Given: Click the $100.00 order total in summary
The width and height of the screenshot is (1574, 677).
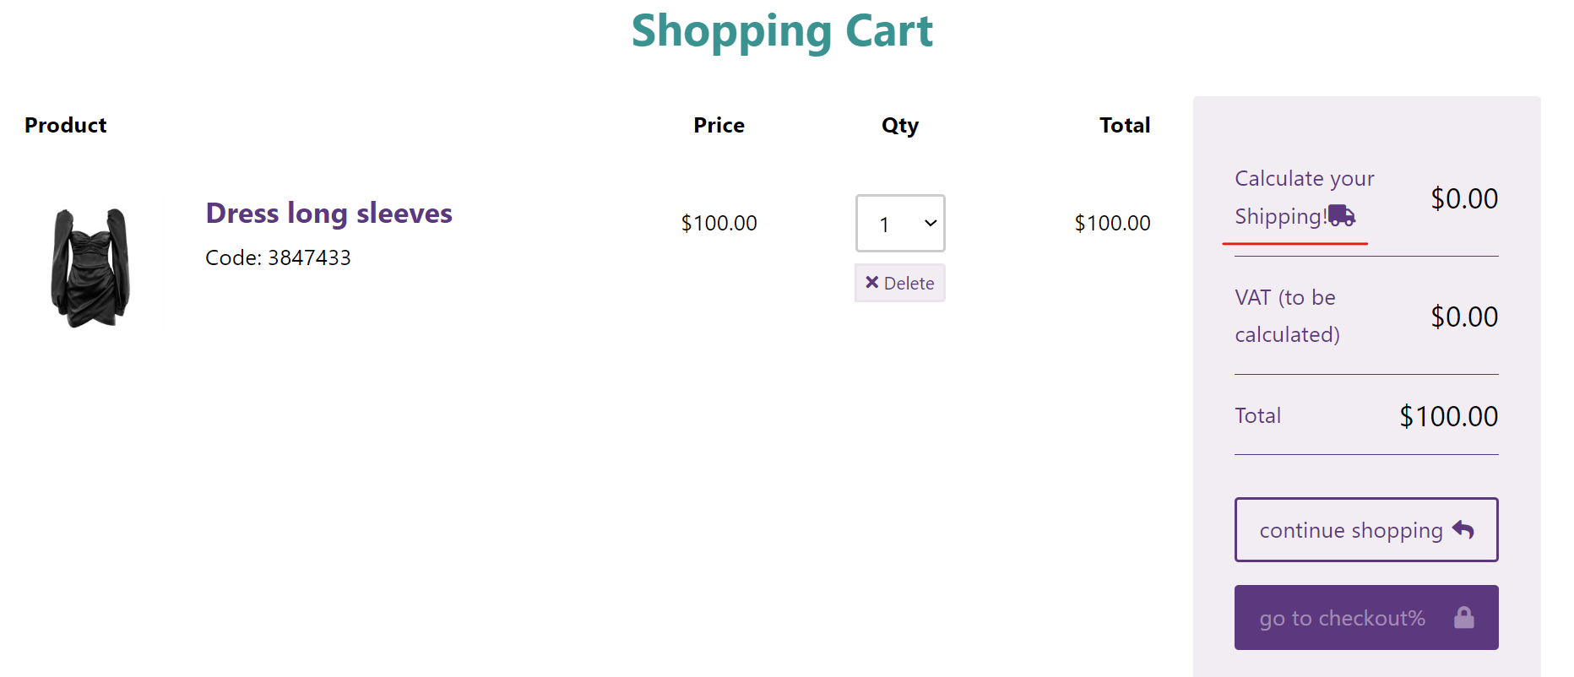Looking at the screenshot, I should 1448,416.
